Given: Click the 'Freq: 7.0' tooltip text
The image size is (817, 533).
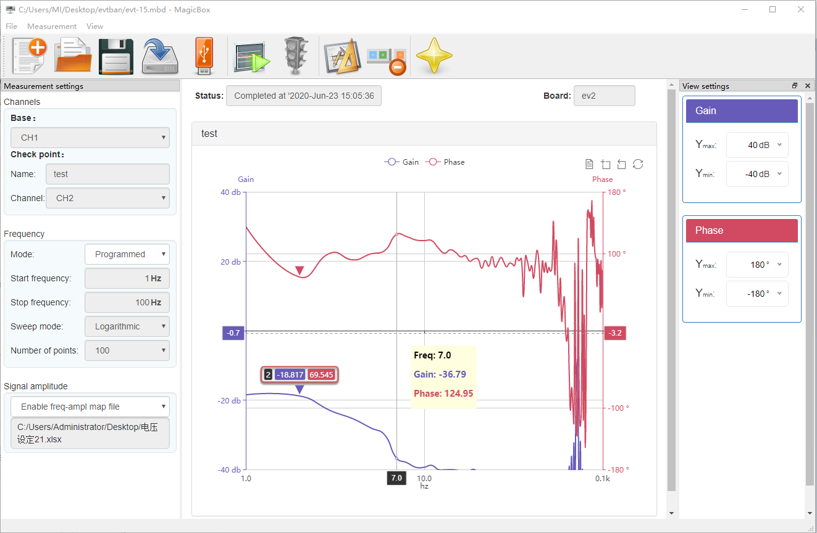Looking at the screenshot, I should click(432, 355).
